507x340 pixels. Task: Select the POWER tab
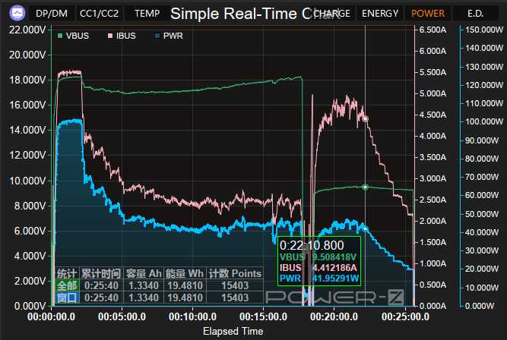(428, 13)
